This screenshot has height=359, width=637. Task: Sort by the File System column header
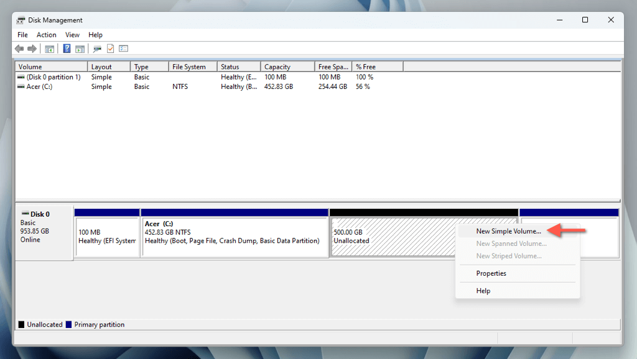(x=193, y=66)
